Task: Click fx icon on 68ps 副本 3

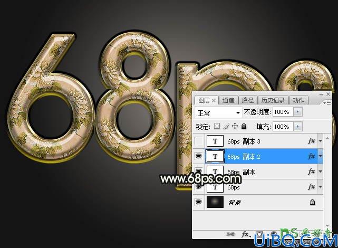Action: pos(311,141)
